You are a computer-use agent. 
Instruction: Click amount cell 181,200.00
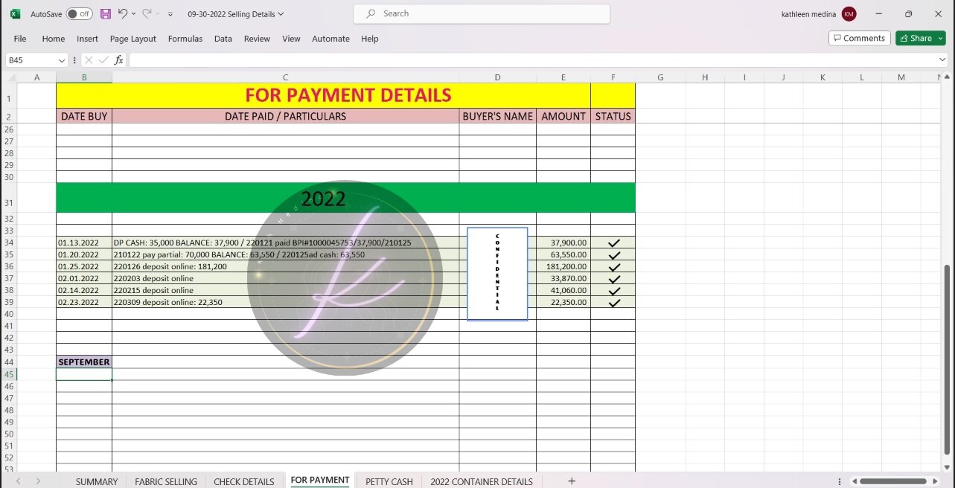point(563,266)
